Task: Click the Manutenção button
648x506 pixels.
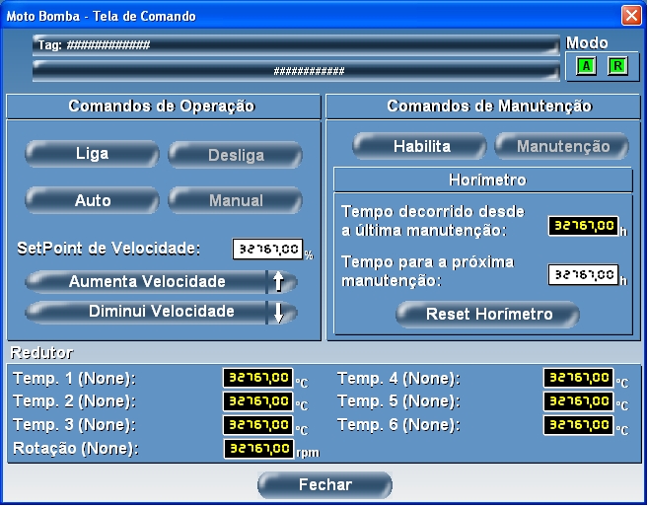Action: click(x=562, y=146)
